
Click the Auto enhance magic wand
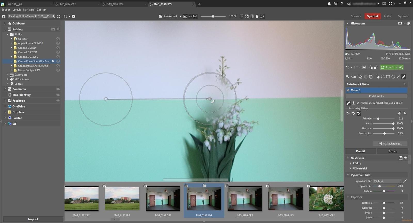348,77
